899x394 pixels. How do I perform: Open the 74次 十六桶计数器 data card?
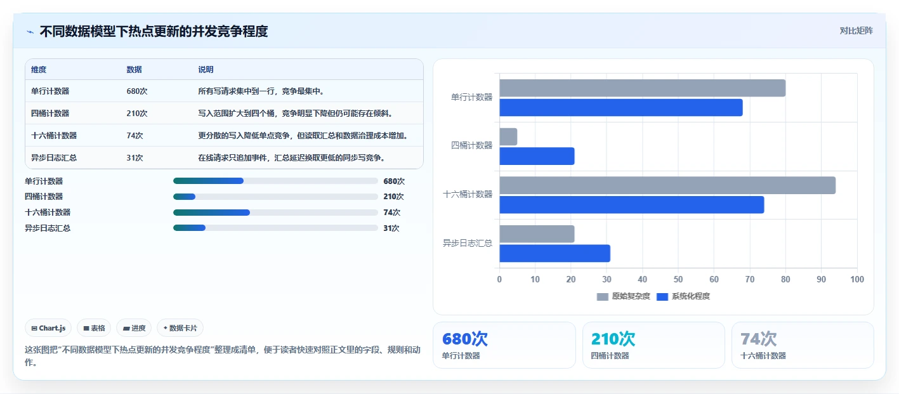pyautogui.click(x=803, y=345)
